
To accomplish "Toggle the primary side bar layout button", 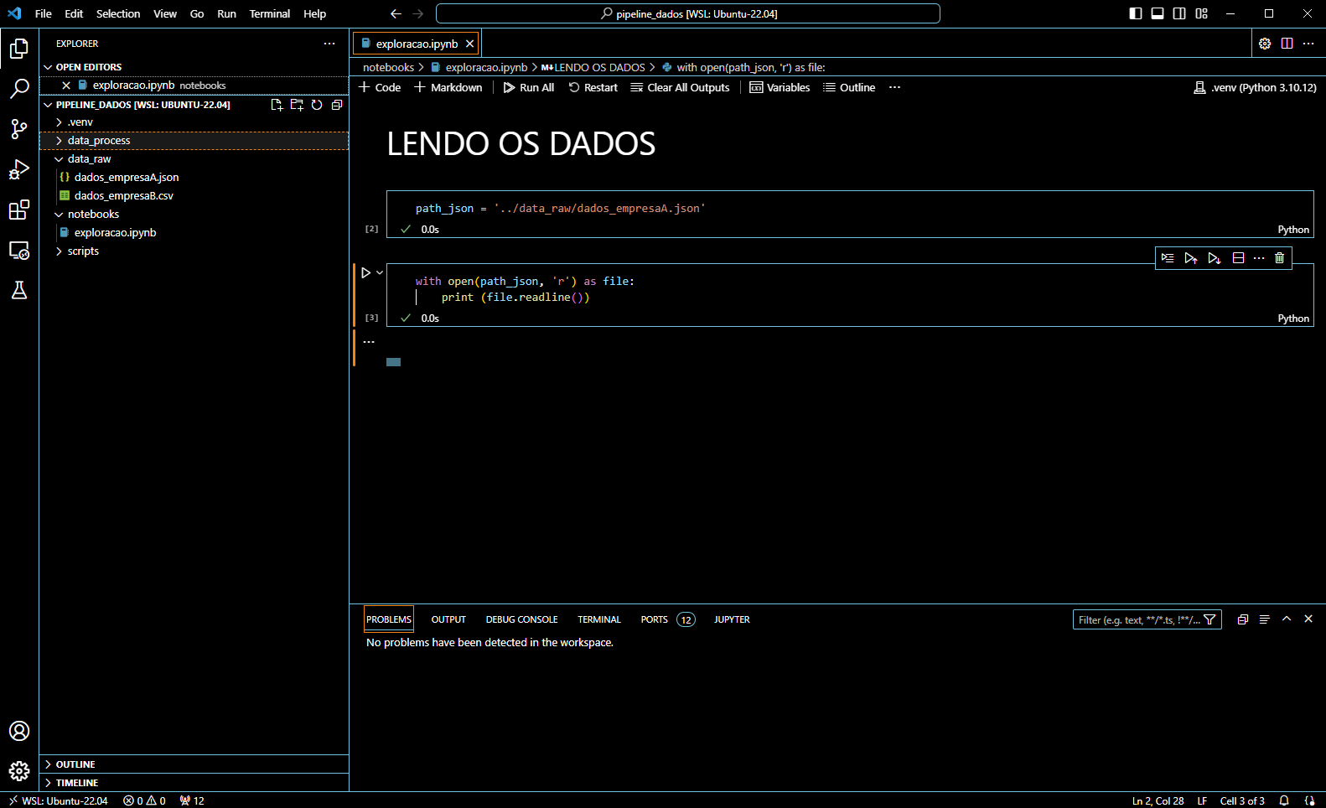I will pyautogui.click(x=1136, y=13).
